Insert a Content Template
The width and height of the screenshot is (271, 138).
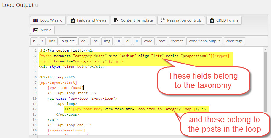pyautogui.click(x=133, y=20)
